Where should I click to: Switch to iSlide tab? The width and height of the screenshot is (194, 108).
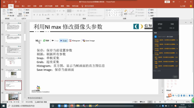click(x=17, y=6)
